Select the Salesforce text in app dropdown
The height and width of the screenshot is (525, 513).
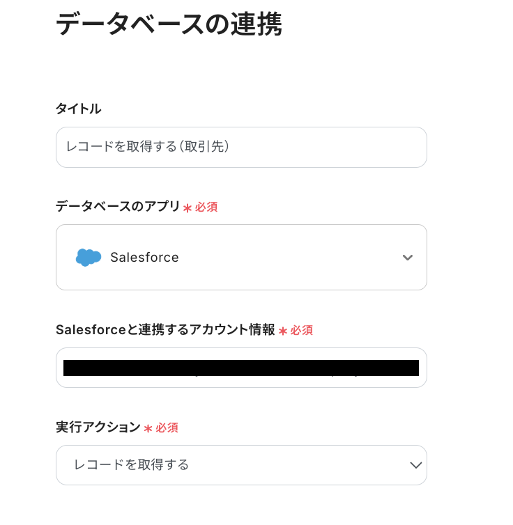click(x=144, y=258)
